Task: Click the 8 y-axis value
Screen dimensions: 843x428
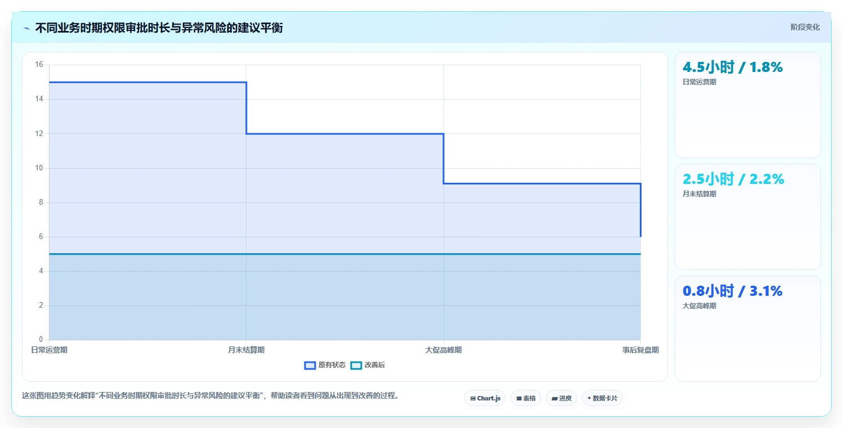Action: (41, 202)
